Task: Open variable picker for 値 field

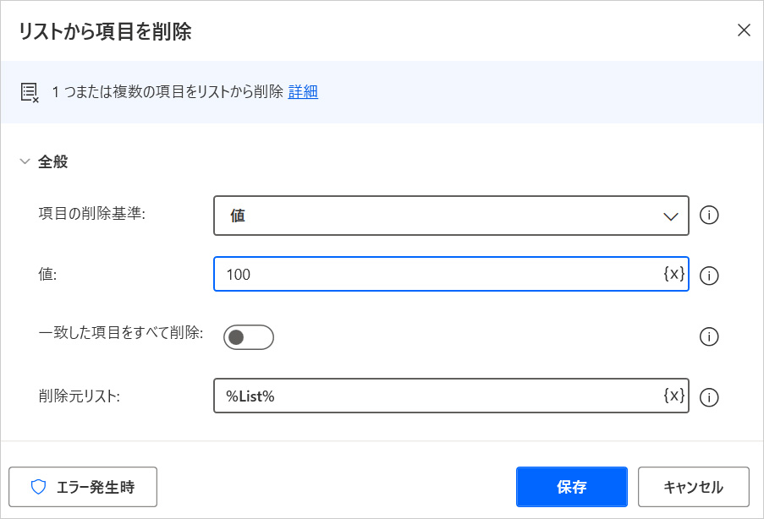Action: point(673,274)
